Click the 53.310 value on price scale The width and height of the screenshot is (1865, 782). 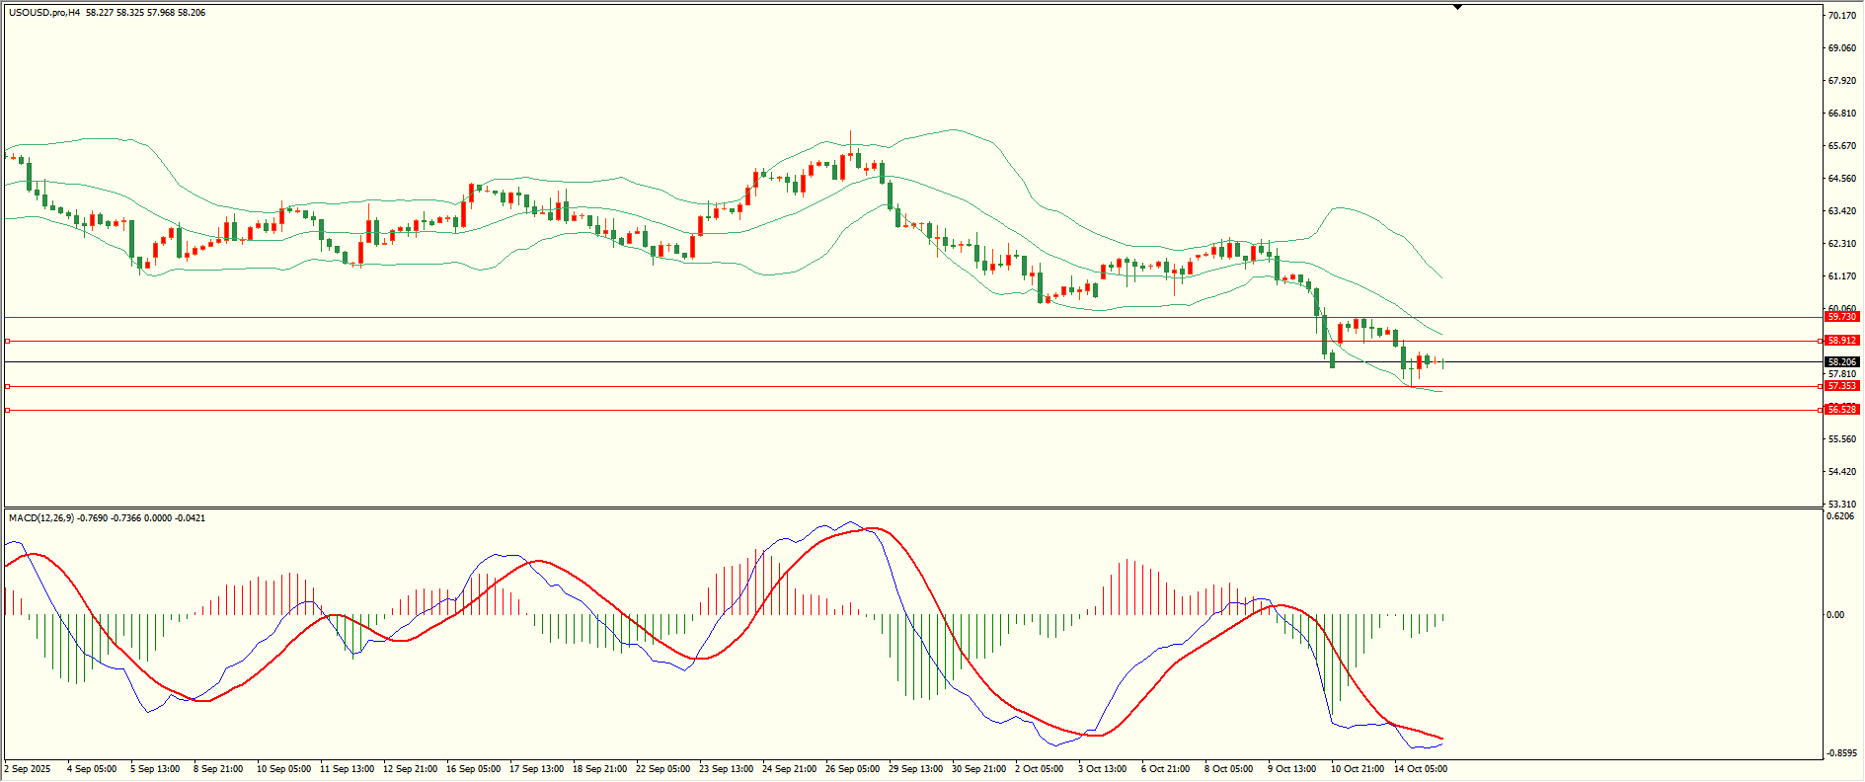click(x=1842, y=504)
